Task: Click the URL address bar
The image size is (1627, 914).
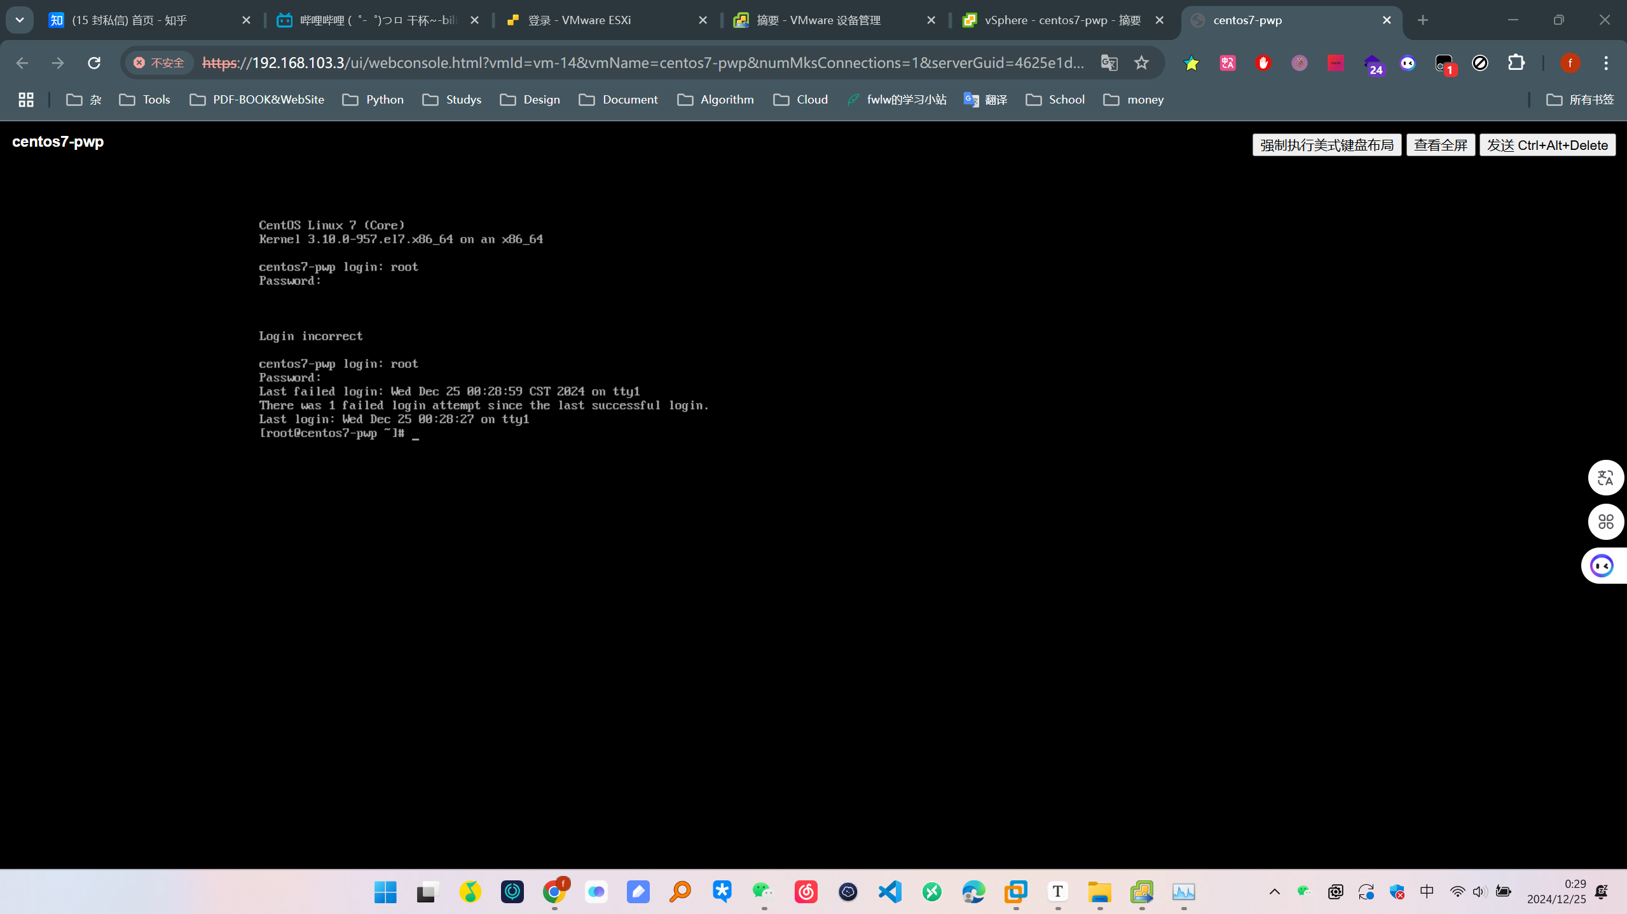Action: (642, 63)
